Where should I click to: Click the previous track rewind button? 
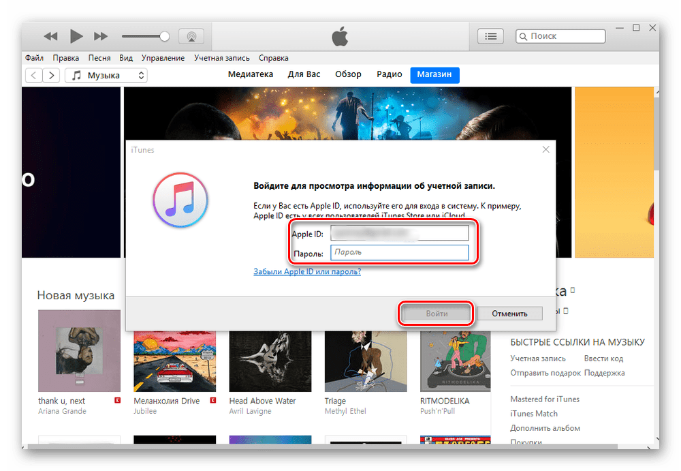click(50, 36)
